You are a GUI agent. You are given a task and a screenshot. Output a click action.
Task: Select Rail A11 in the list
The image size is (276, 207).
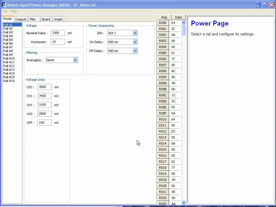coord(12,62)
